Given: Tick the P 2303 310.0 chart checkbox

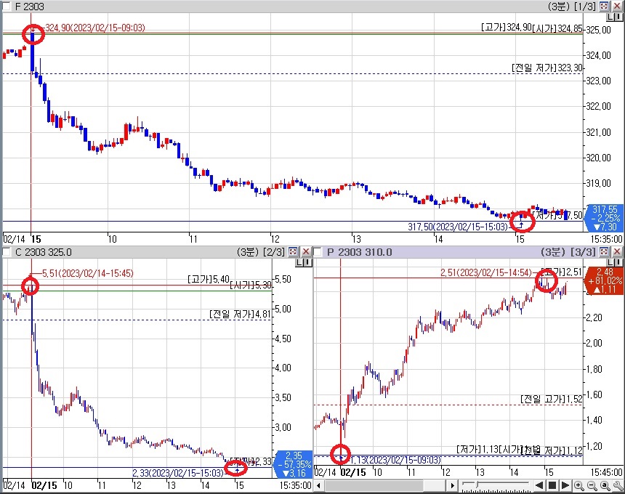Looking at the screenshot, I should (318, 252).
